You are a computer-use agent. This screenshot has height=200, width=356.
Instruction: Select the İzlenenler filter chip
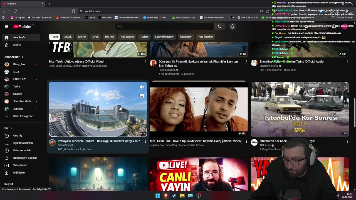[x=186, y=37]
